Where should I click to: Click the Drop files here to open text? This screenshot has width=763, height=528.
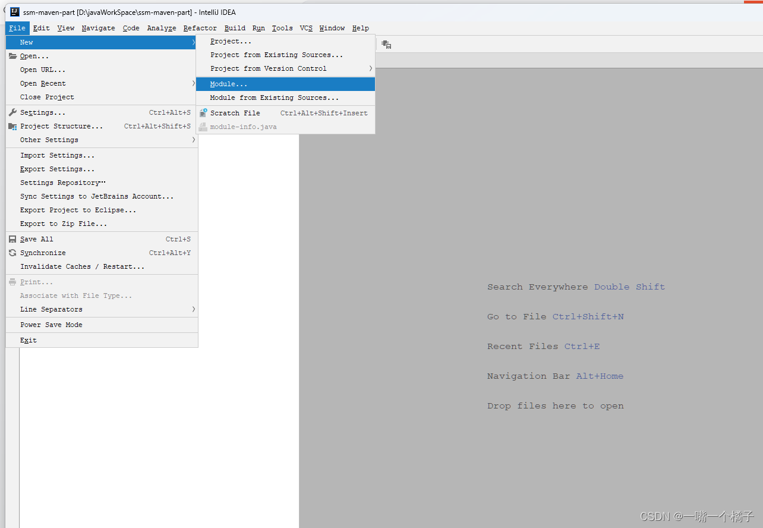click(x=556, y=406)
